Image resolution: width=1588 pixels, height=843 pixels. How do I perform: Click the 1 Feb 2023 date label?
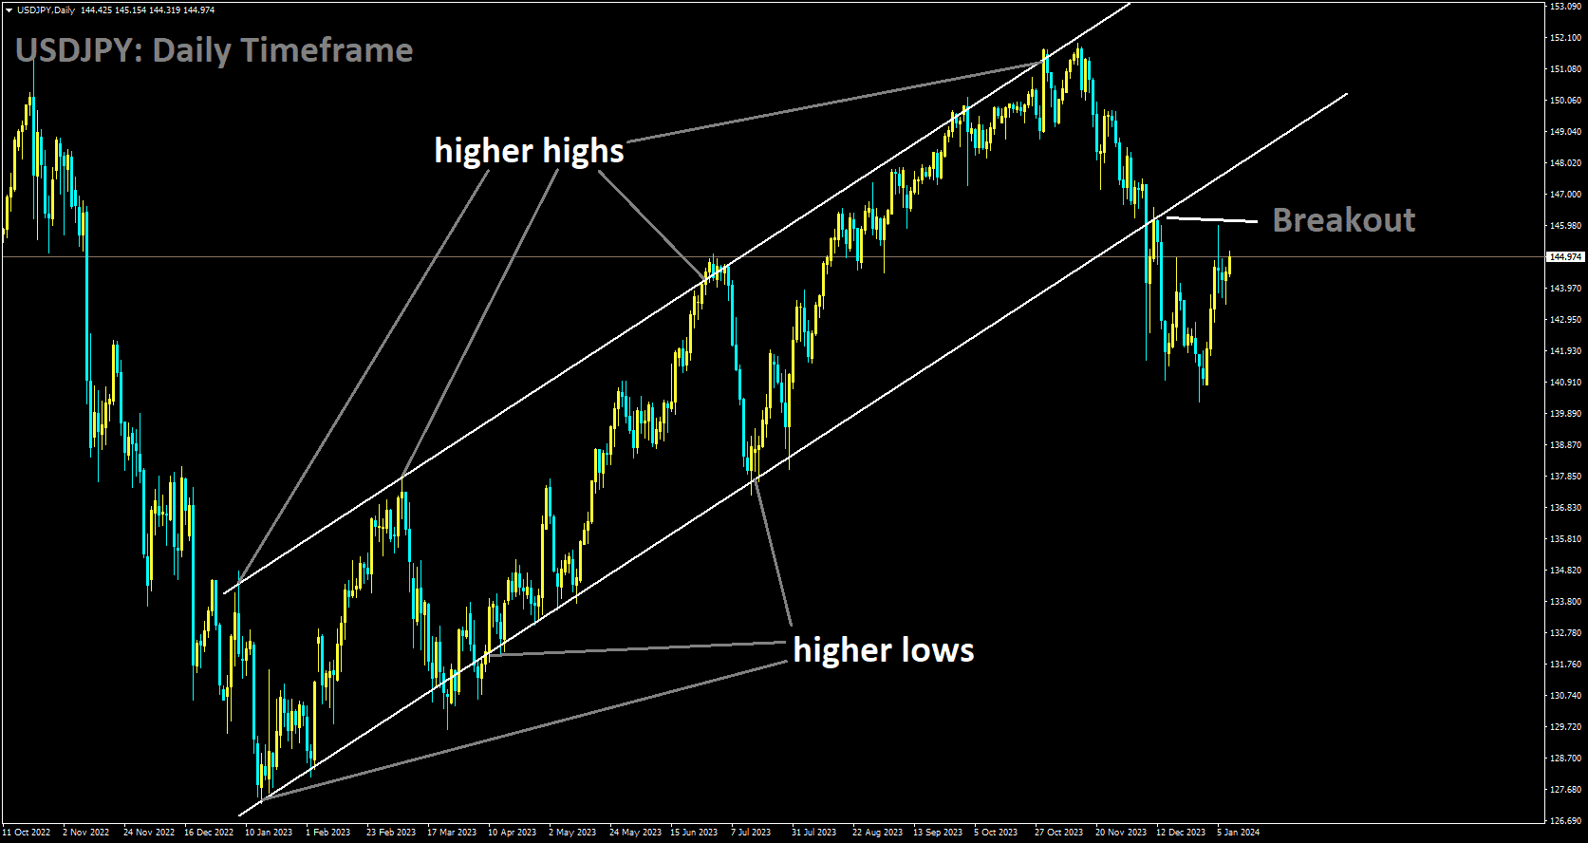click(x=328, y=833)
